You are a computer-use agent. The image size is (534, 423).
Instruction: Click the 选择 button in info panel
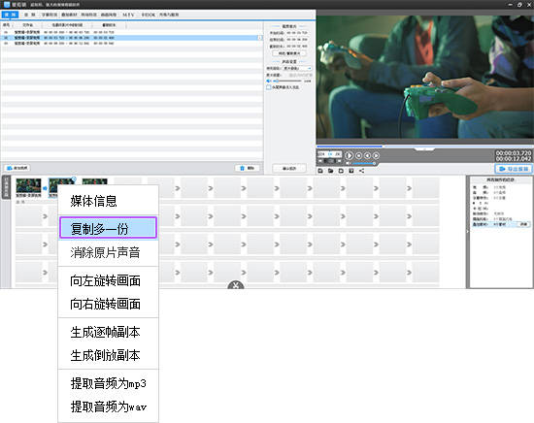tap(523, 224)
